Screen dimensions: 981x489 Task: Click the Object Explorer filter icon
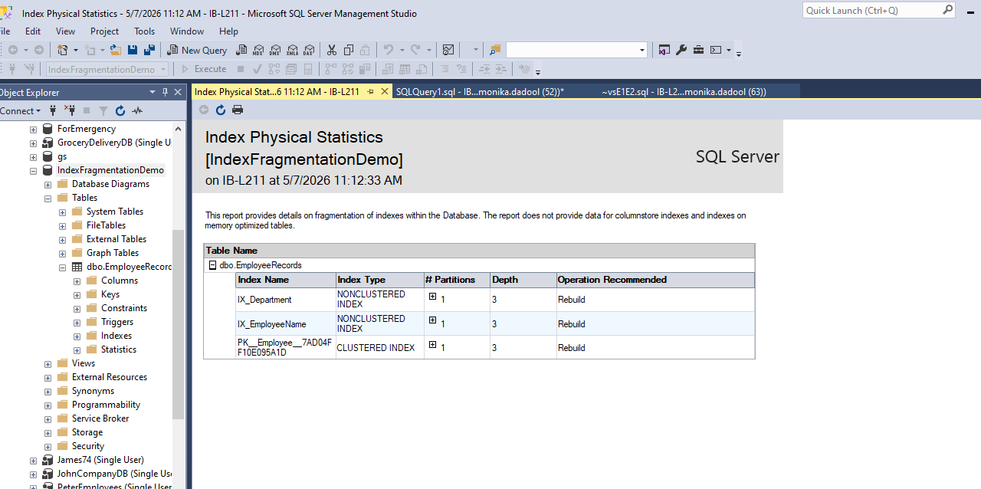[x=103, y=110]
